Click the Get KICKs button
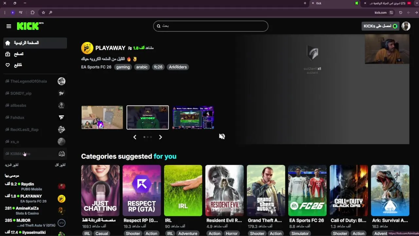Image resolution: width=419 pixels, height=236 pixels. click(380, 26)
